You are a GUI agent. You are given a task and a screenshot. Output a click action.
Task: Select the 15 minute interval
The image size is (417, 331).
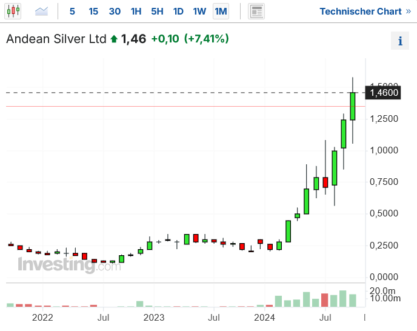93,11
